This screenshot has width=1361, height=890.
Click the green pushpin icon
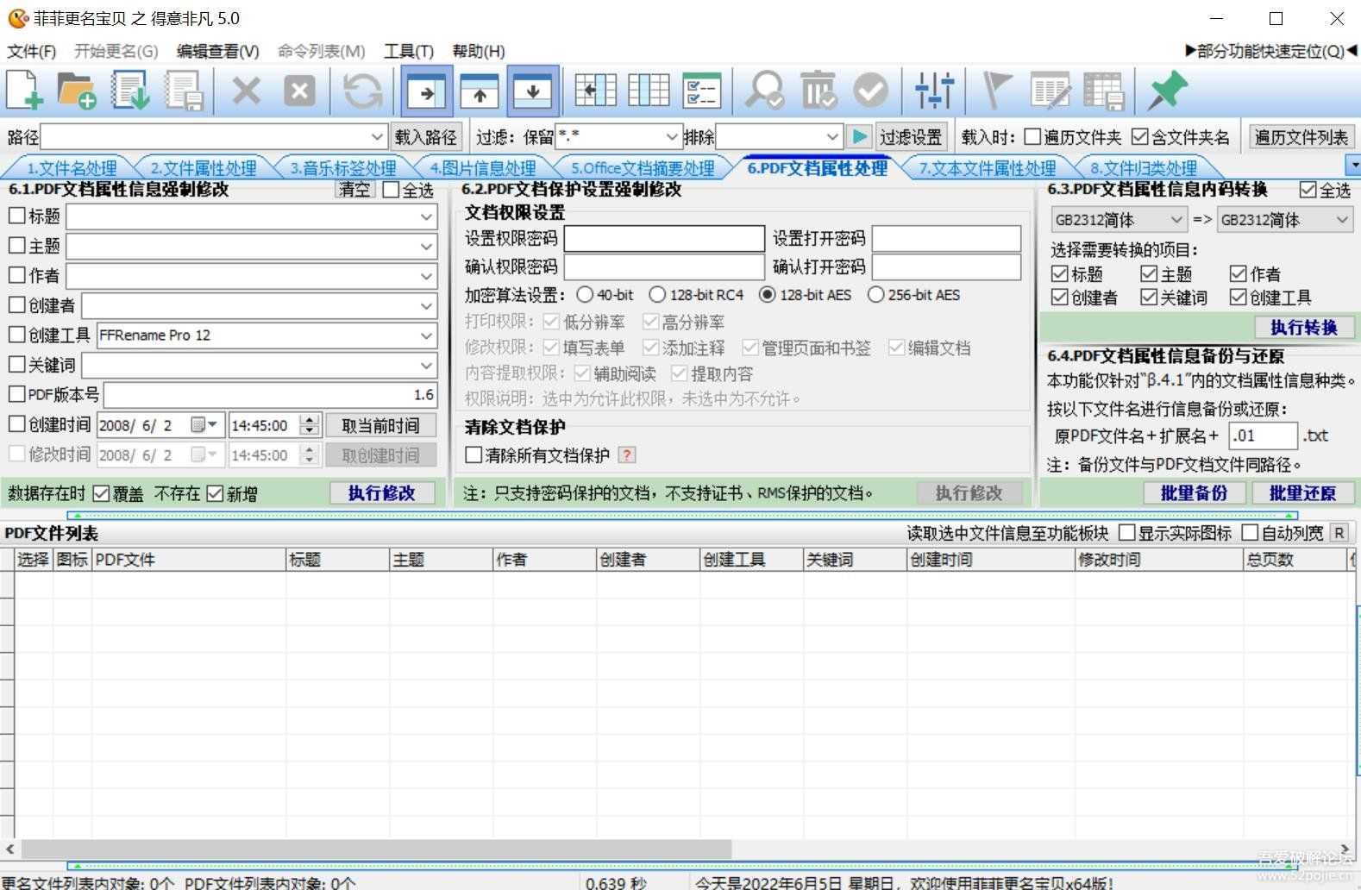[x=1167, y=91]
